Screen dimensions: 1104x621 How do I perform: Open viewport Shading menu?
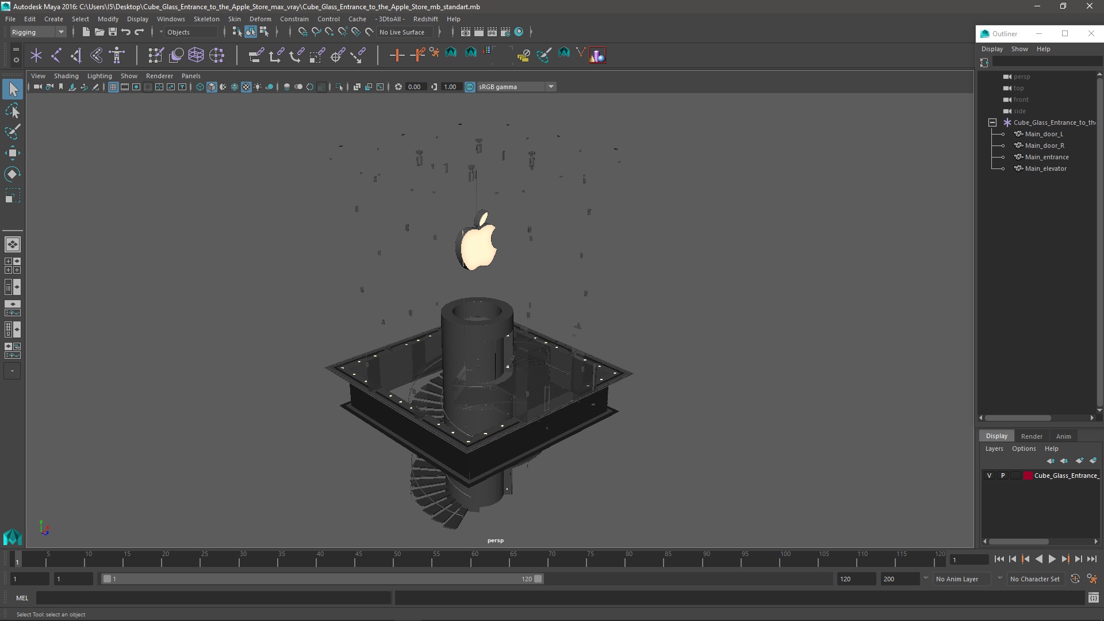click(x=66, y=76)
